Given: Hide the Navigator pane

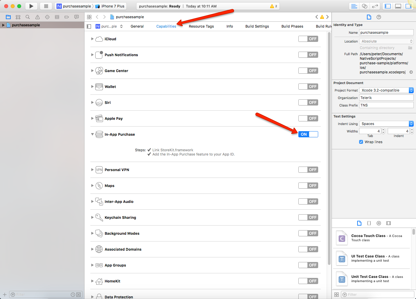Looking at the screenshot, I should pyautogui.click(x=387, y=6).
